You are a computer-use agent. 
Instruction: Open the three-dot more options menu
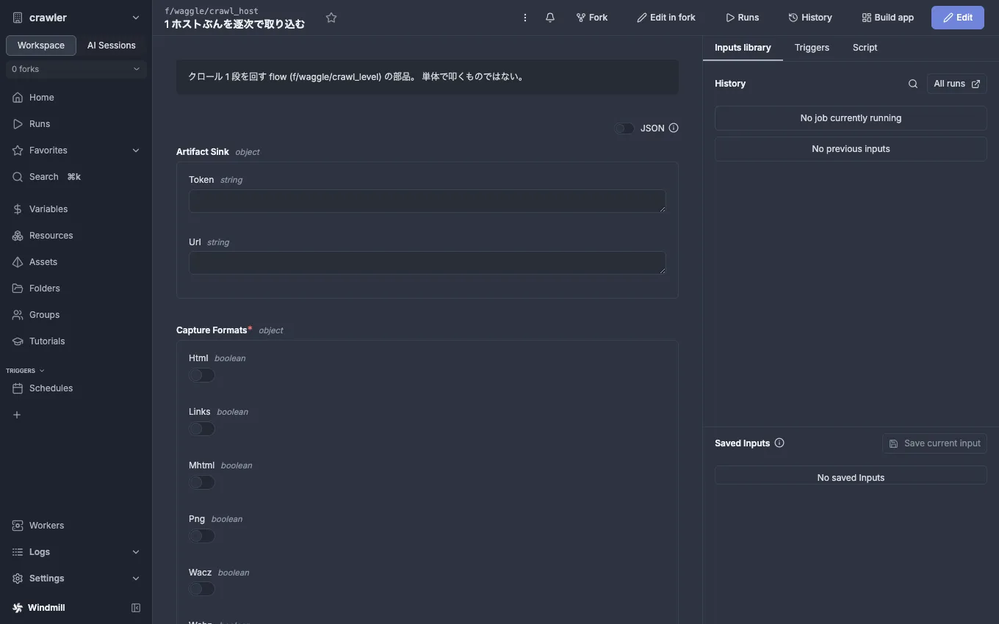coord(525,18)
